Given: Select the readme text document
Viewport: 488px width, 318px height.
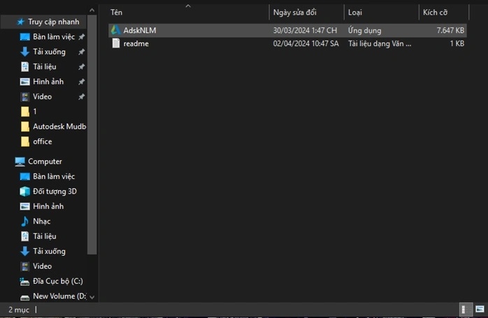Looking at the screenshot, I should point(135,43).
